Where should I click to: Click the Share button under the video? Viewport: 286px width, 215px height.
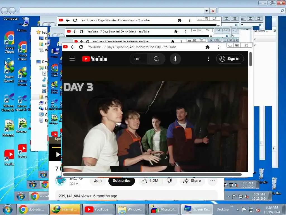pos(192,181)
